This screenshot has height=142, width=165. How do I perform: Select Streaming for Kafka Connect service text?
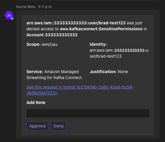point(54,78)
